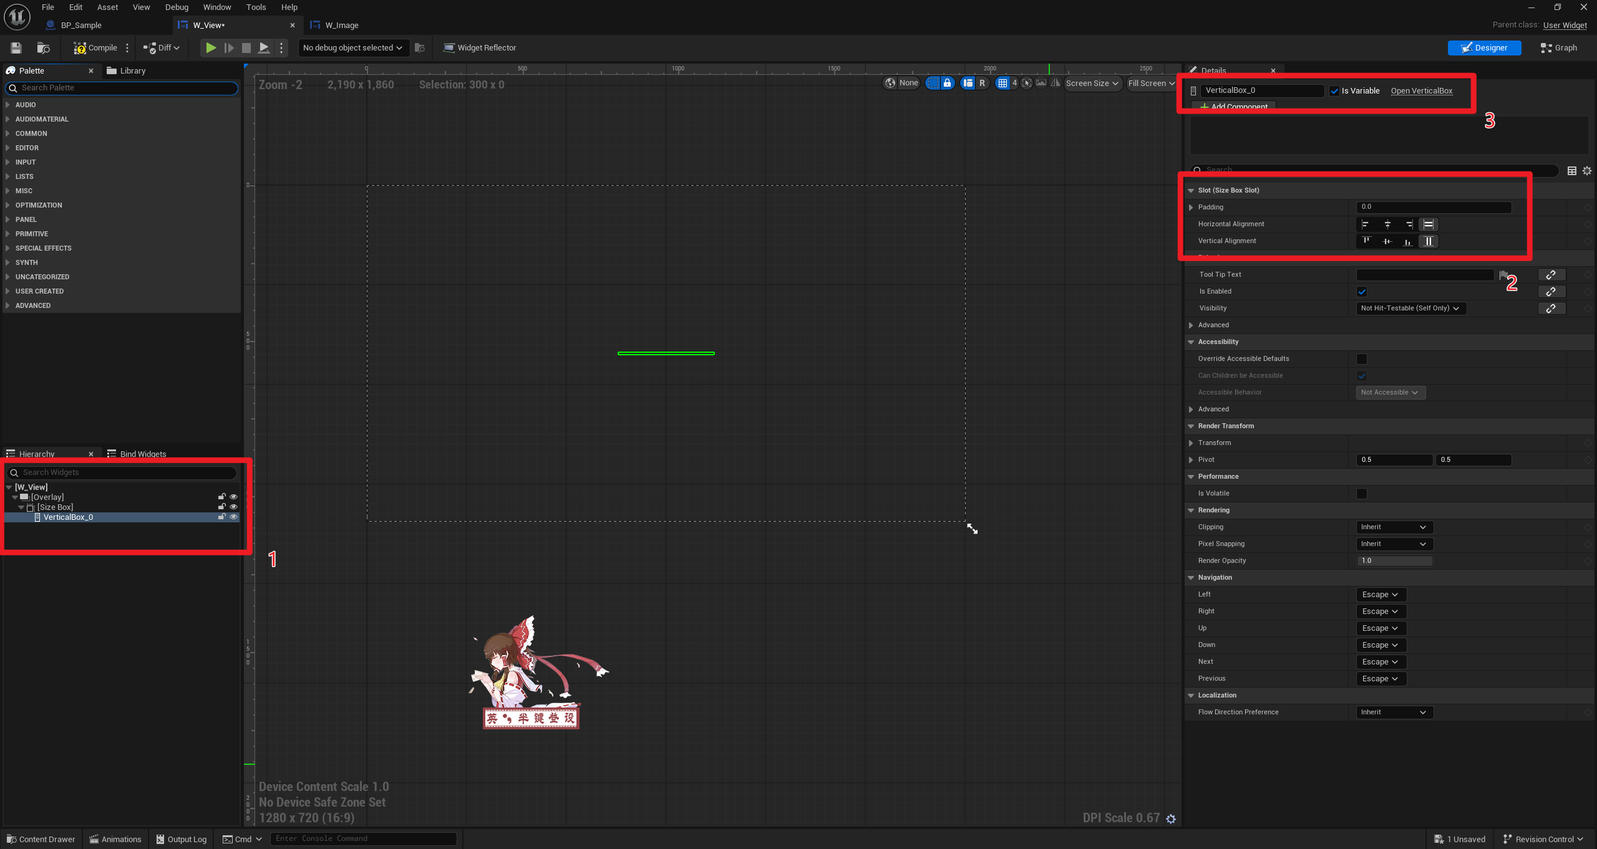Open the Tools menu
This screenshot has width=1597, height=849.
point(256,7)
